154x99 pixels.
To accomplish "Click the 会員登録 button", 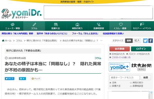I will (120, 49).
